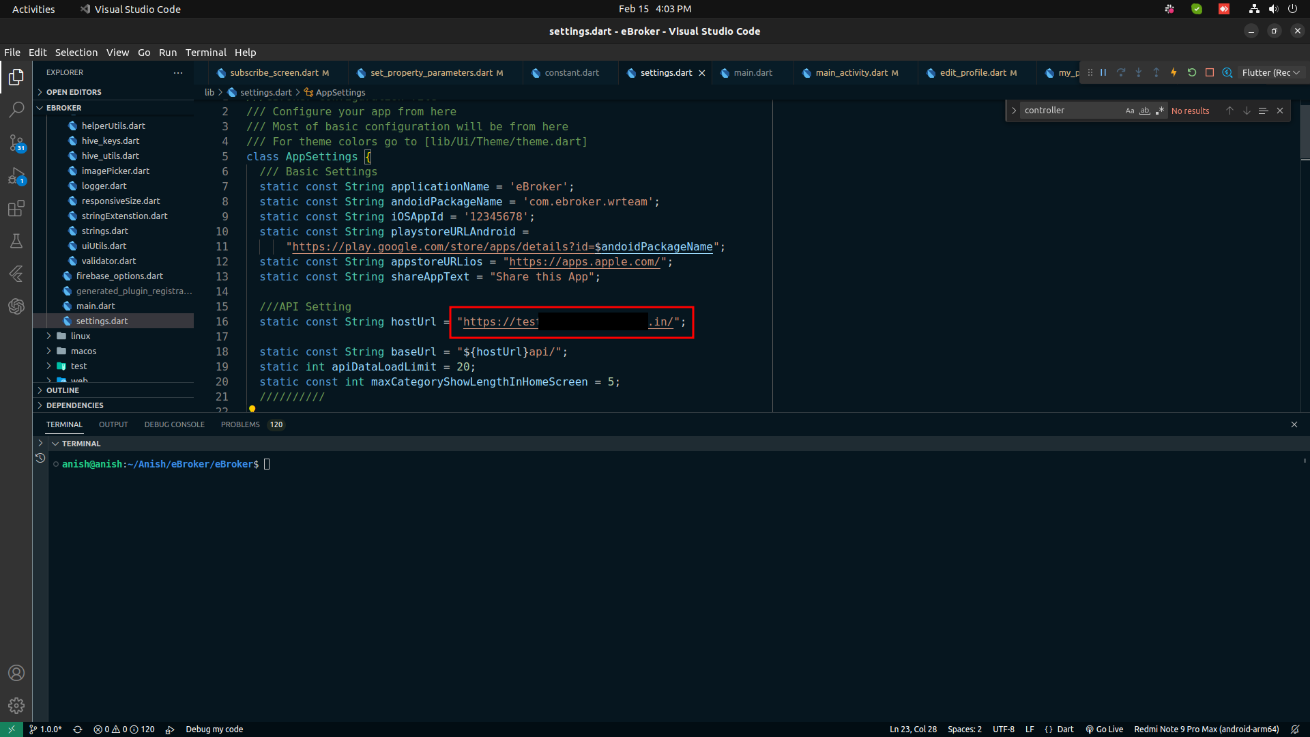This screenshot has height=737, width=1310.
Task: Toggle Use Regular Expression in find widget
Action: tap(1160, 111)
